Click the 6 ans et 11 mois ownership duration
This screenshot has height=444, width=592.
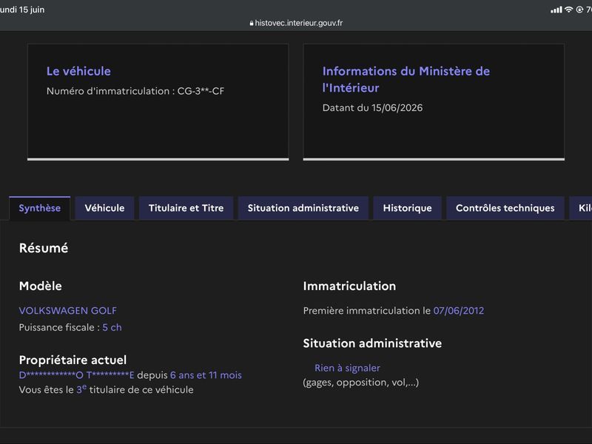[206, 375]
